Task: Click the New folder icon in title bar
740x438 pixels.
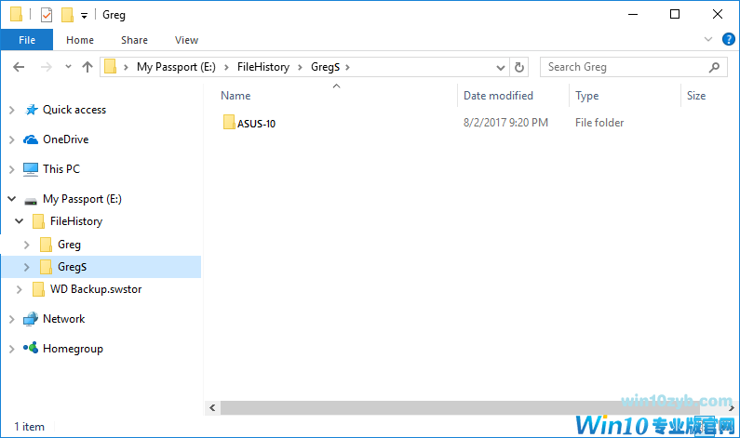Action: [x=67, y=15]
